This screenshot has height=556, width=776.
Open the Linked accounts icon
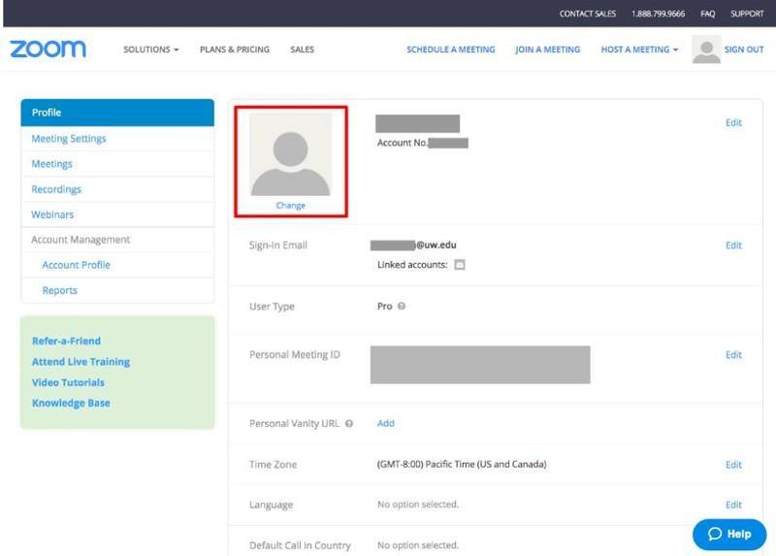(459, 265)
